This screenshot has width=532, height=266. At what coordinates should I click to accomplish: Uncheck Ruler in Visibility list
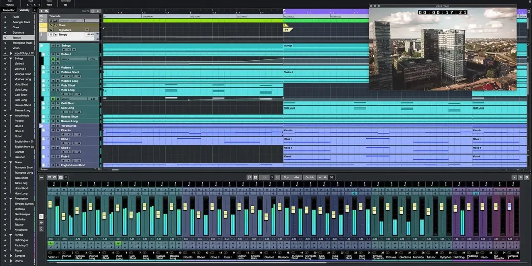[5, 17]
